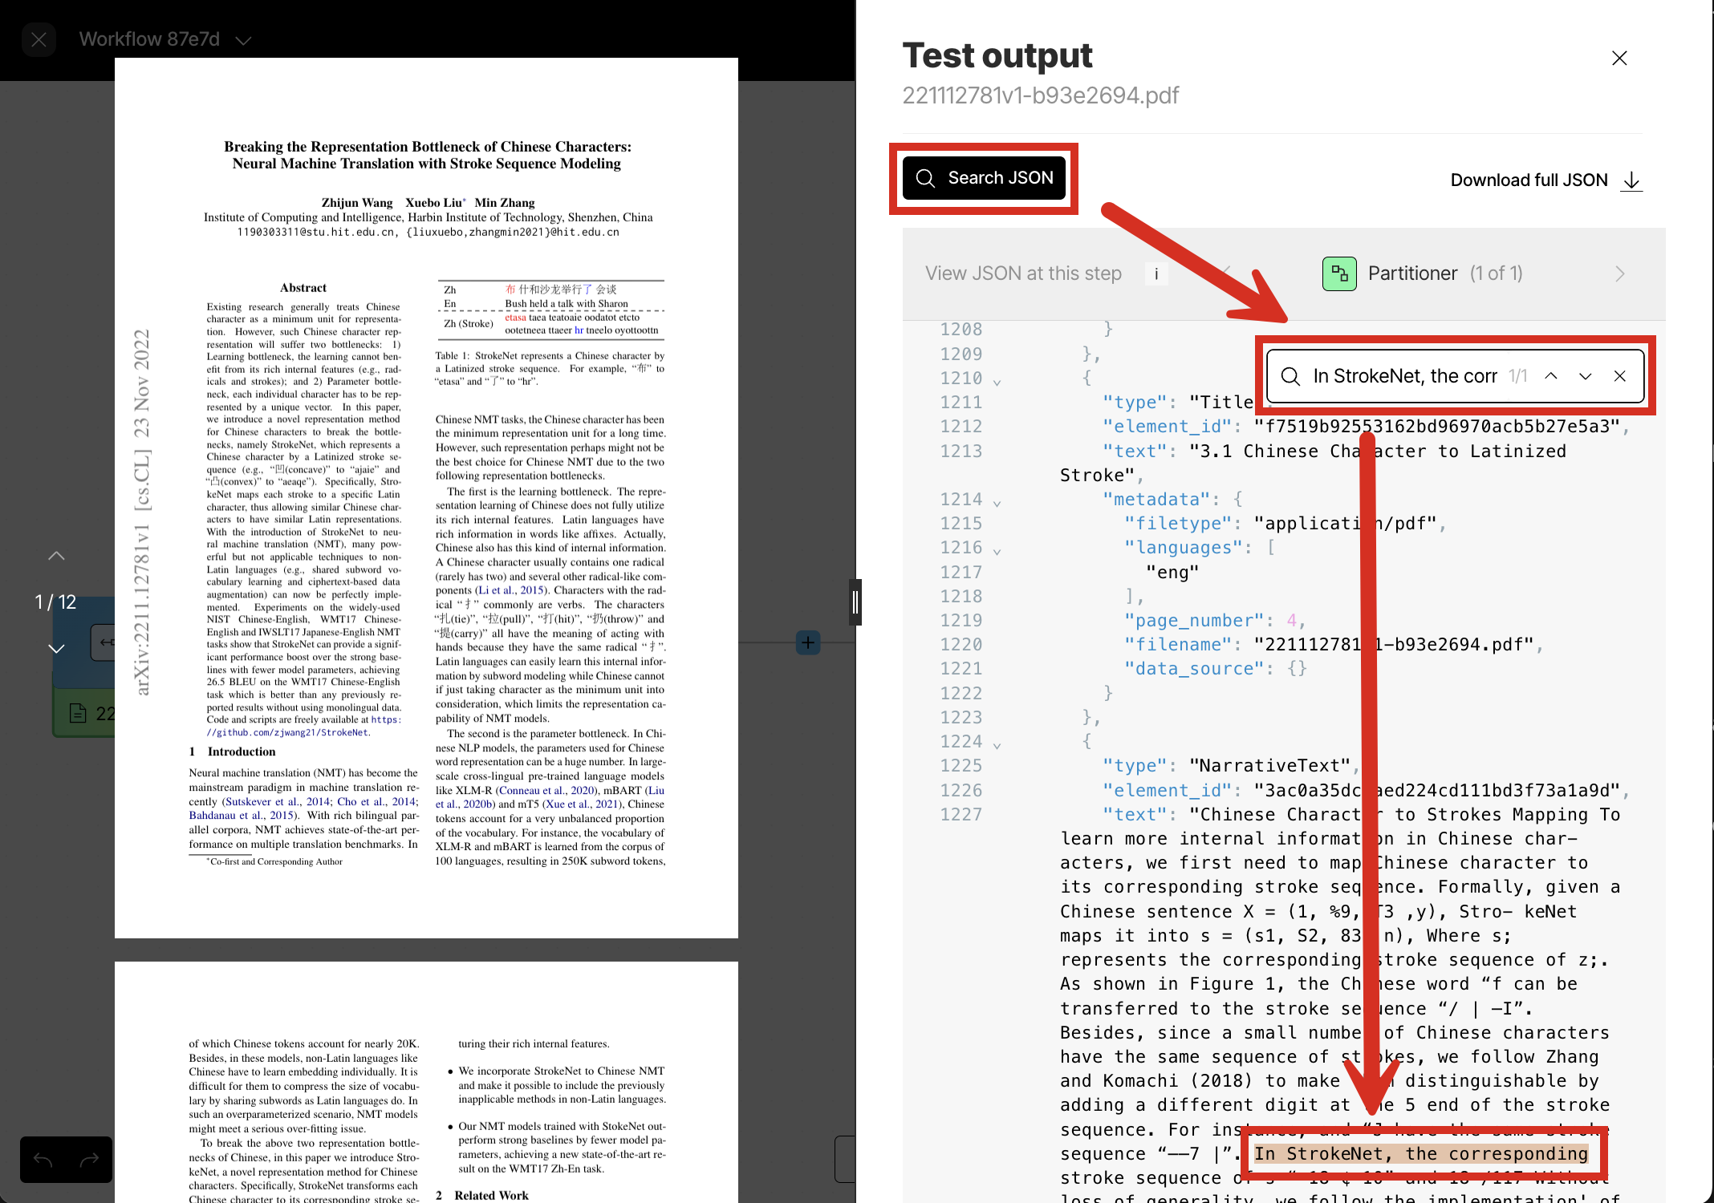Open the Workflow 87e7d dropdown
The height and width of the screenshot is (1203, 1714).
[243, 39]
